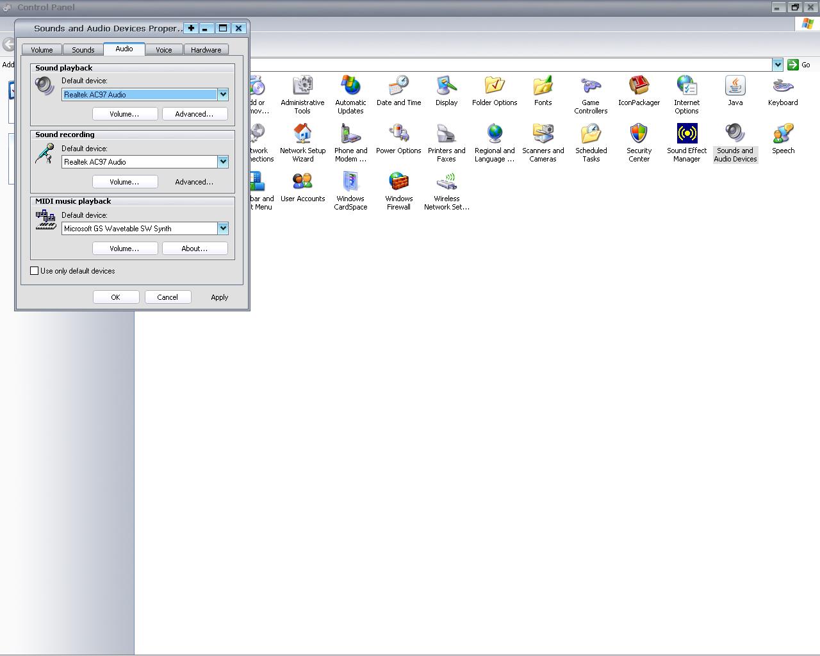Click the Control Panel address field
This screenshot has height=656, width=820.
click(x=511, y=65)
